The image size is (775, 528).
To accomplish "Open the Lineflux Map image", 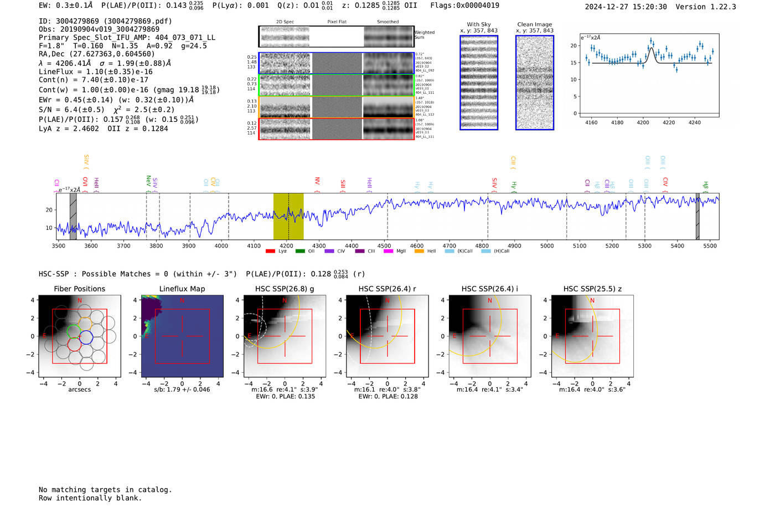I will click(182, 336).
